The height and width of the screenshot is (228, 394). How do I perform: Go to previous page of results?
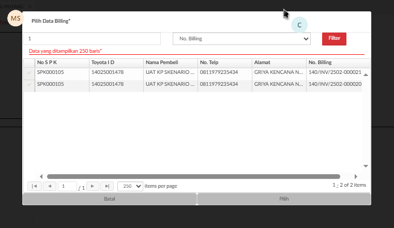click(50, 186)
